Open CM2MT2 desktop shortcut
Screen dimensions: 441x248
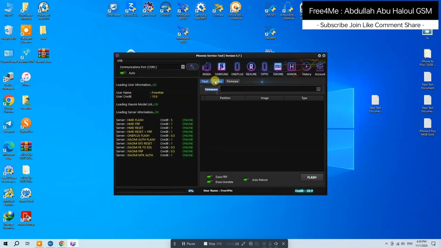(x=270, y=33)
